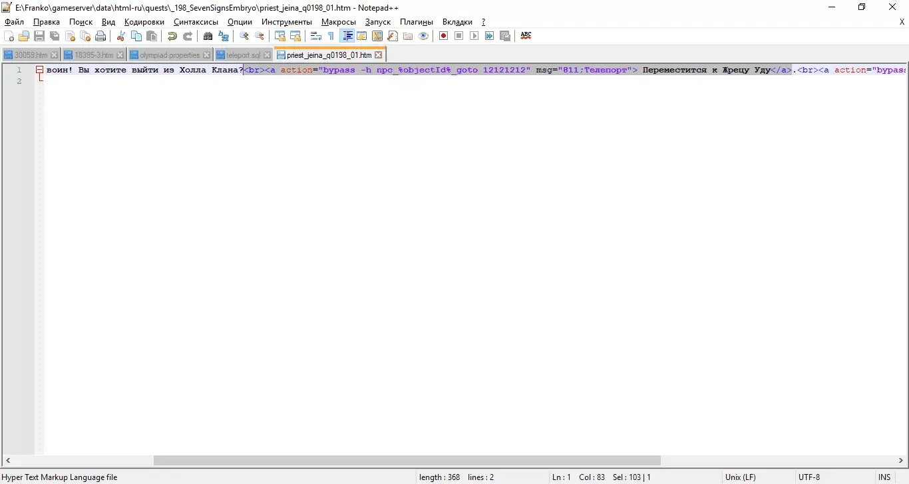
Task: Click the Save All toolbar icon
Action: 55,36
